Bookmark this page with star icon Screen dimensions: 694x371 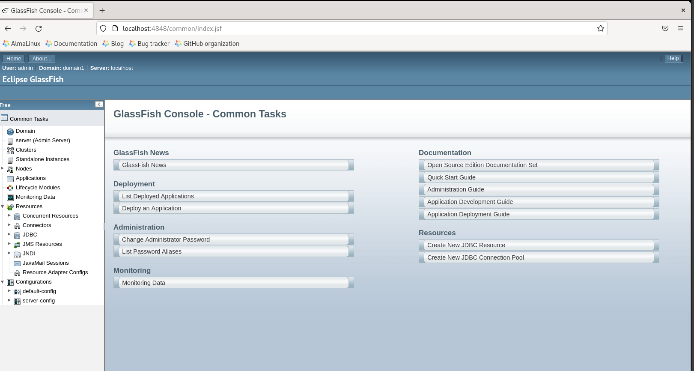601,28
